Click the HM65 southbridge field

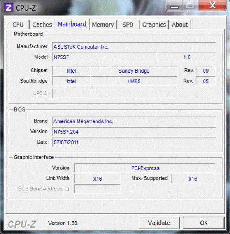134,81
